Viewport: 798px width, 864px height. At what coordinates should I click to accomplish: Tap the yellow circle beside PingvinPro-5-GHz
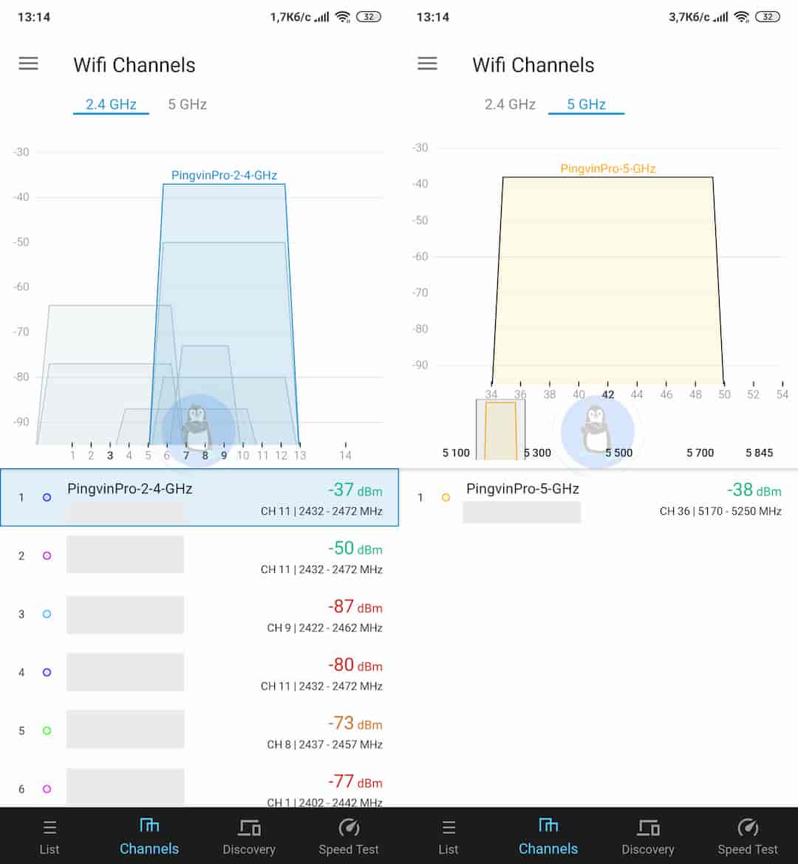(446, 498)
